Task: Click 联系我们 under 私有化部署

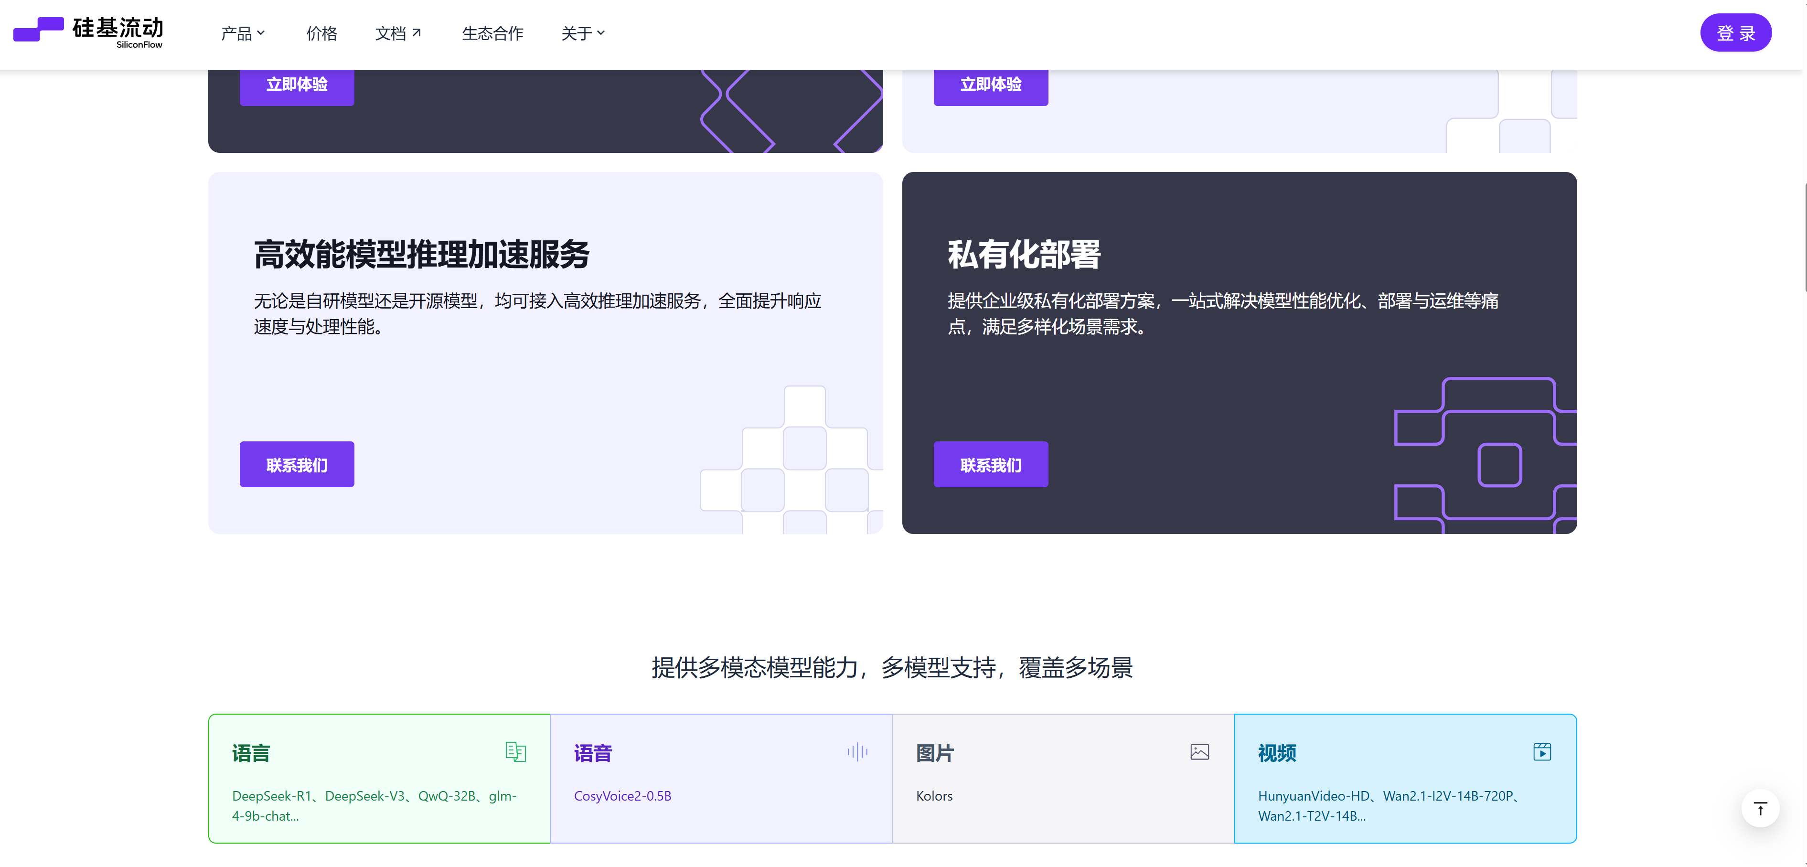Action: [991, 464]
